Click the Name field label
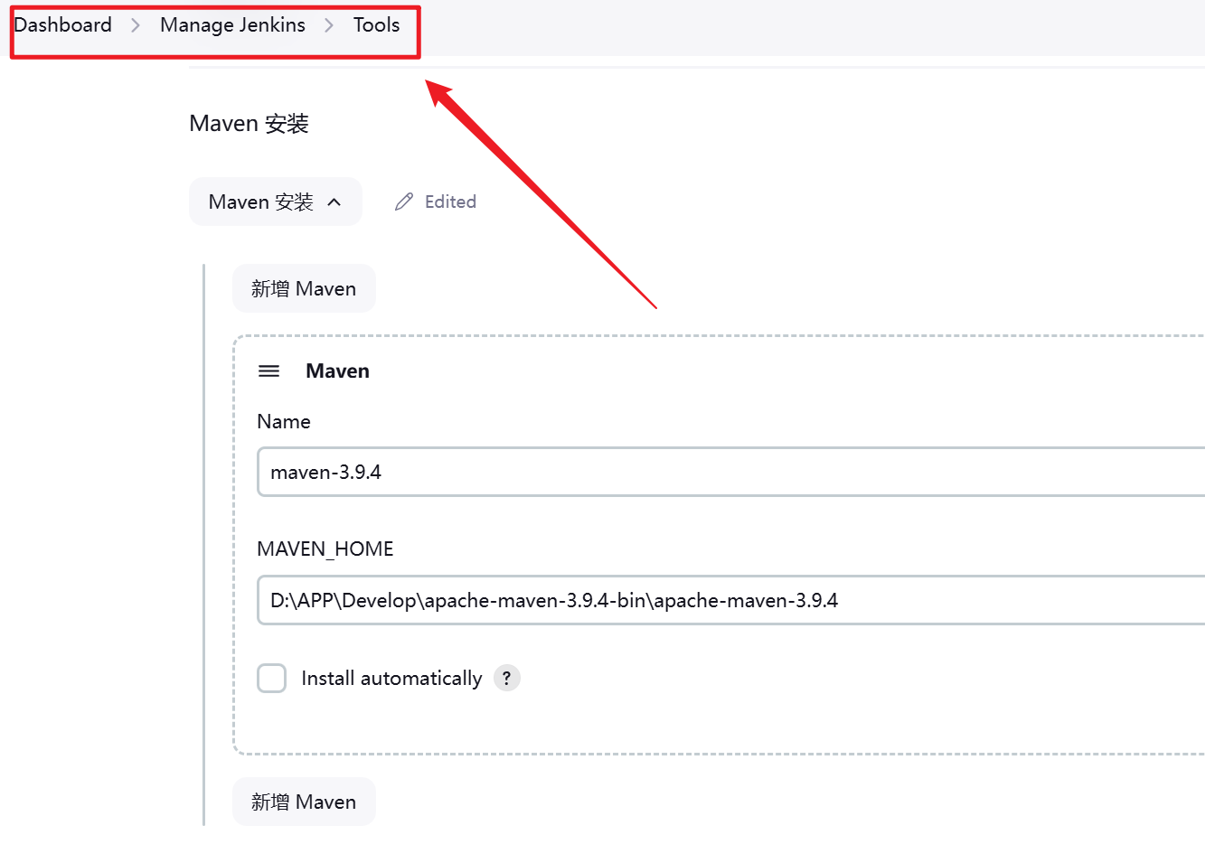1205x863 pixels. [x=284, y=421]
